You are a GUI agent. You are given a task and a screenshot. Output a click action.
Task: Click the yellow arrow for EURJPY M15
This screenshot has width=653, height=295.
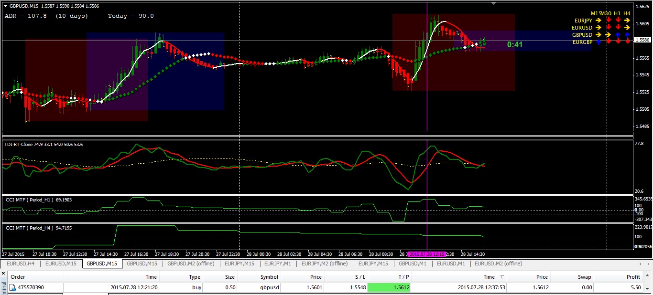pos(598,21)
